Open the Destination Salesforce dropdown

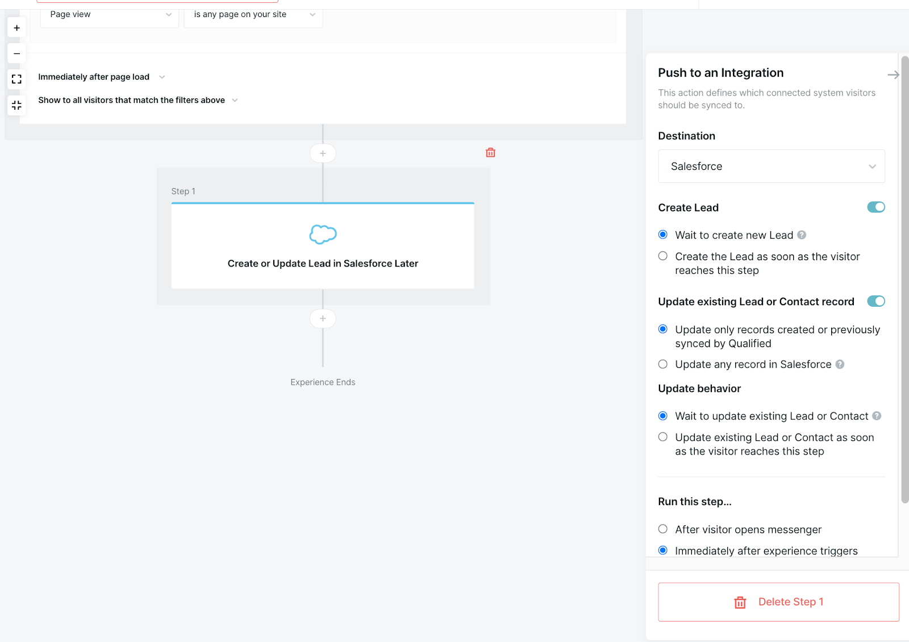(x=772, y=166)
